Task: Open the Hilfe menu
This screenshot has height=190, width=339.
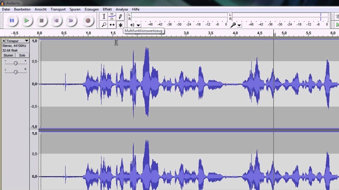Action: [136, 9]
